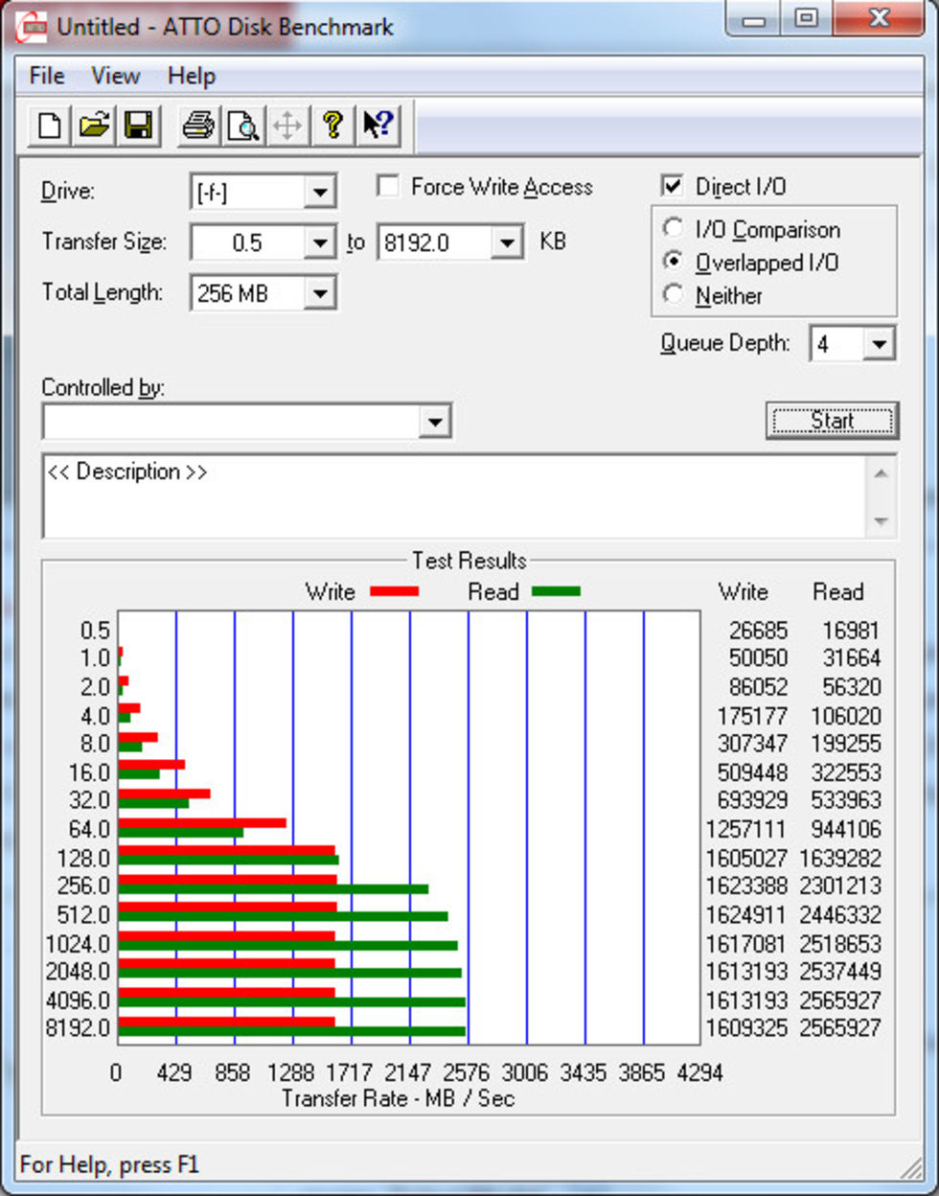Open the View menu
This screenshot has width=939, height=1196.
(115, 76)
